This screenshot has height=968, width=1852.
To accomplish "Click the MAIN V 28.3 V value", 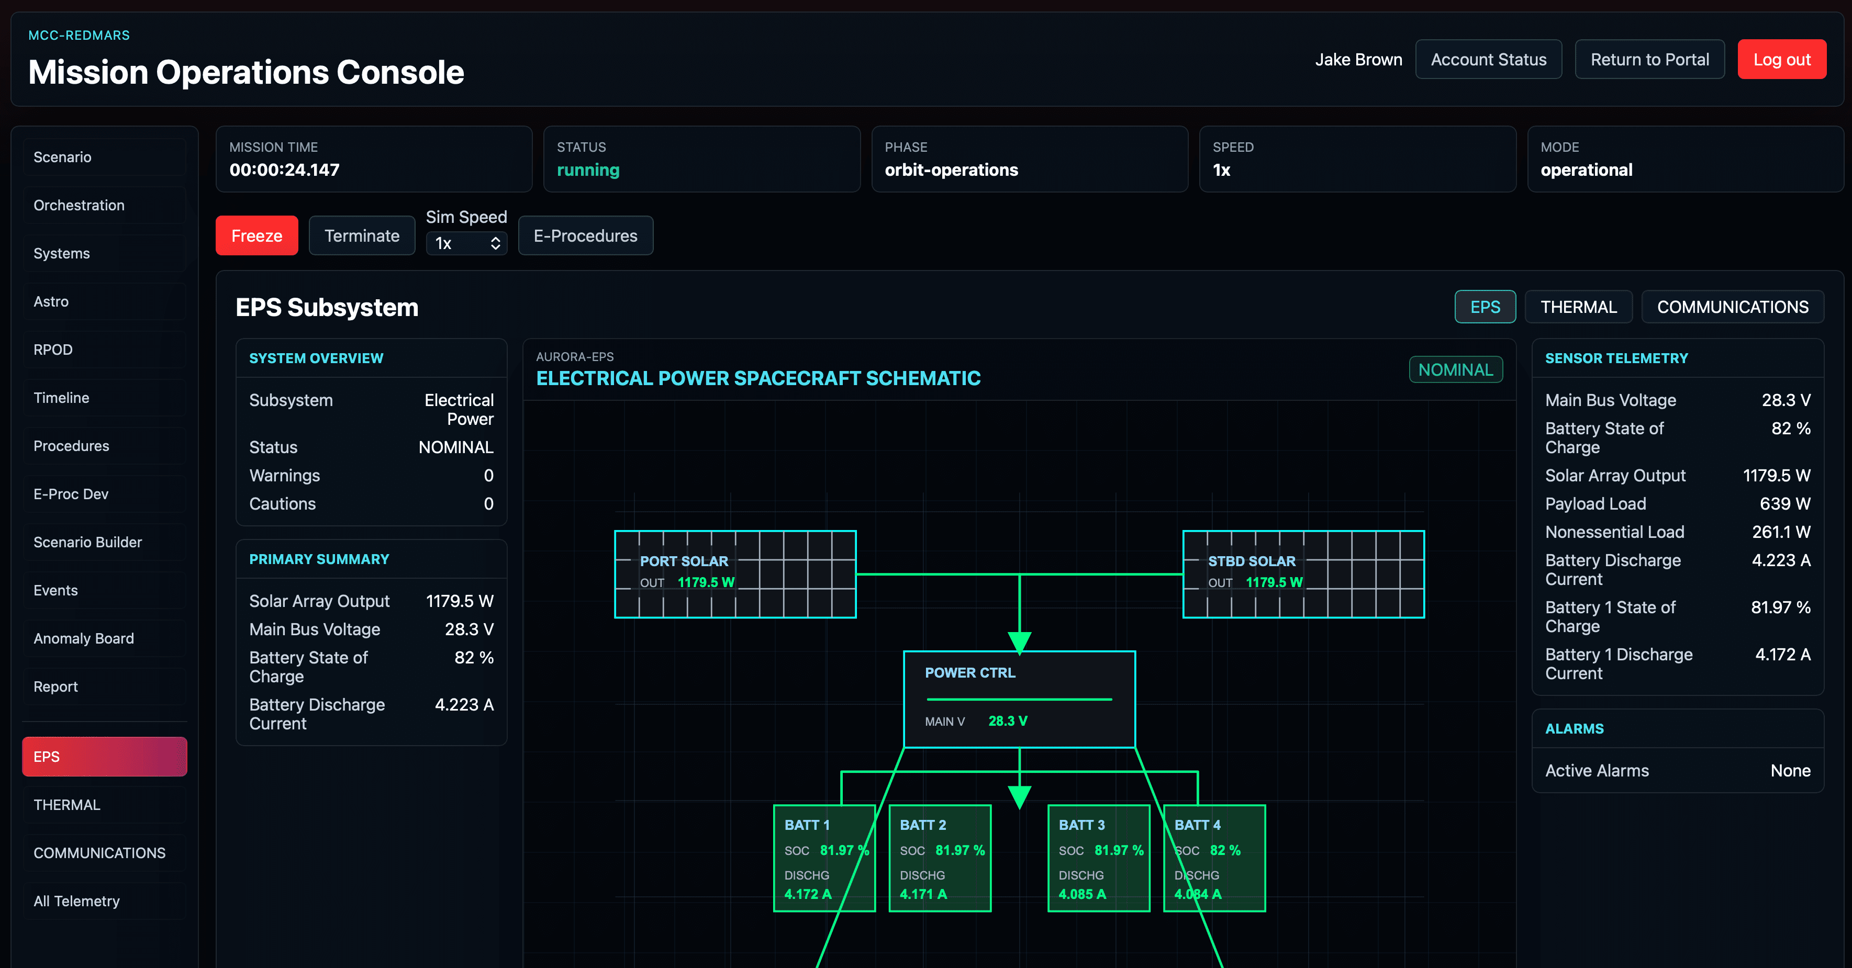I will [1007, 721].
